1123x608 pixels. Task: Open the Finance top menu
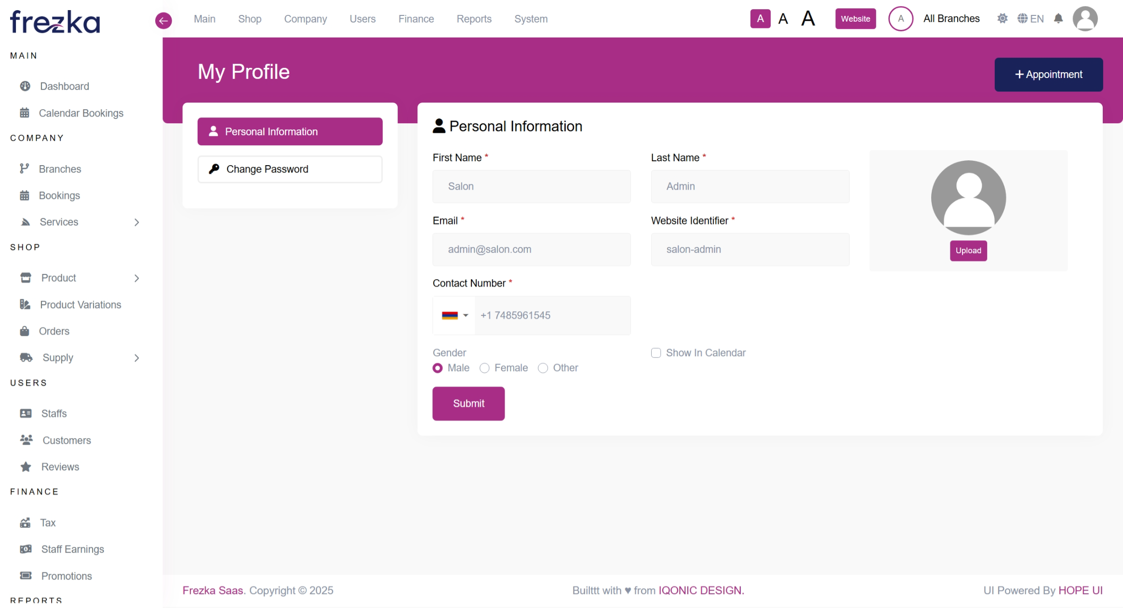[x=416, y=19]
